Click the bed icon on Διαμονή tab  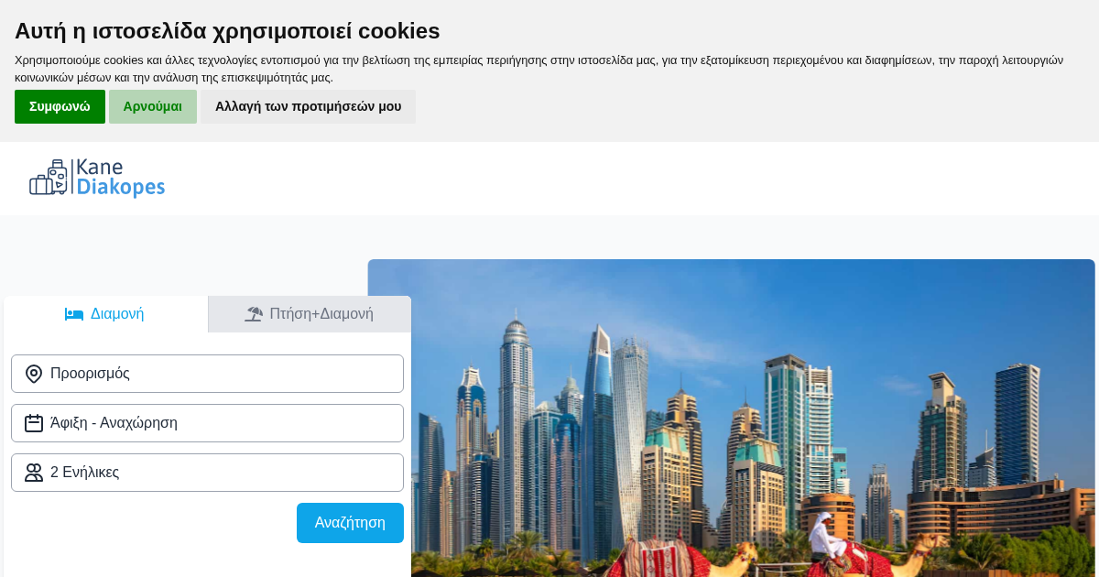tap(74, 314)
